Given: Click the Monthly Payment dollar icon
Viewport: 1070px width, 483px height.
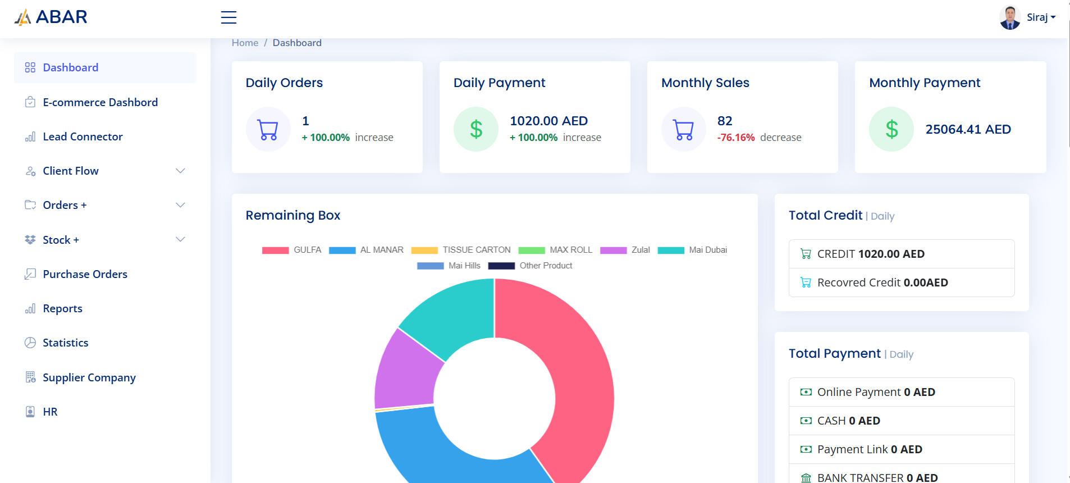Looking at the screenshot, I should pos(891,129).
